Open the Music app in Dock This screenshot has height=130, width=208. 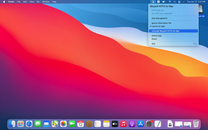(123, 124)
